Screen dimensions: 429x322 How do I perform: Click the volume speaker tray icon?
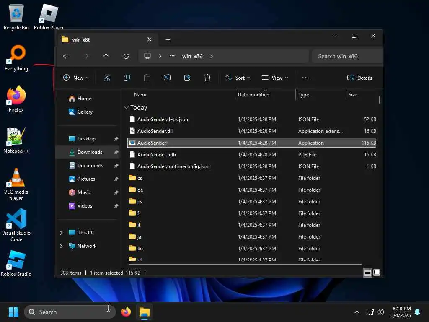380,312
